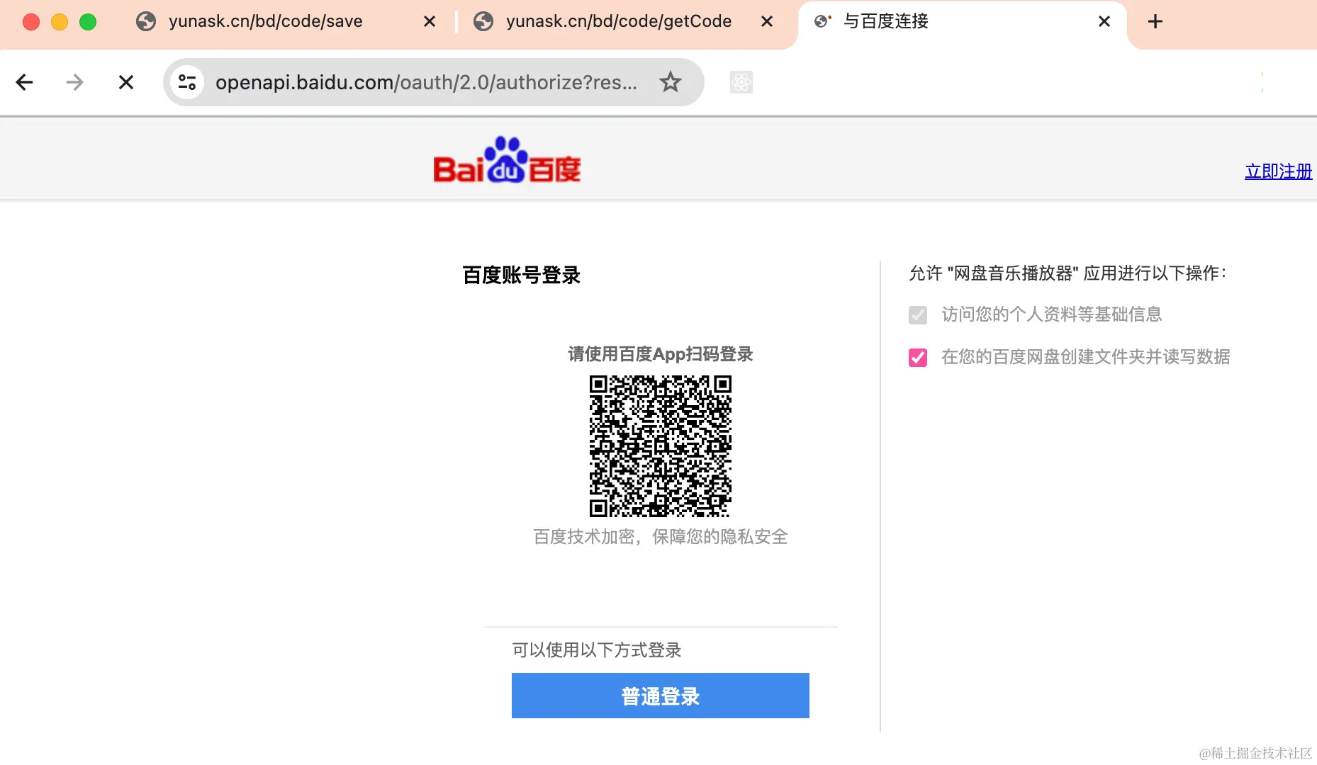Close the 与百度连接 tab

(x=1104, y=21)
